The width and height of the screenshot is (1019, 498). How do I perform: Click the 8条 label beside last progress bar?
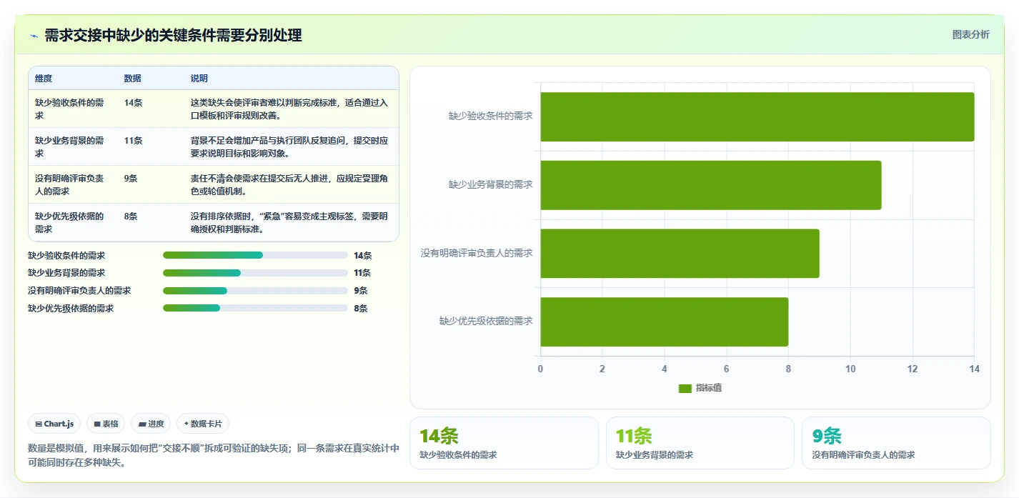pyautogui.click(x=361, y=309)
